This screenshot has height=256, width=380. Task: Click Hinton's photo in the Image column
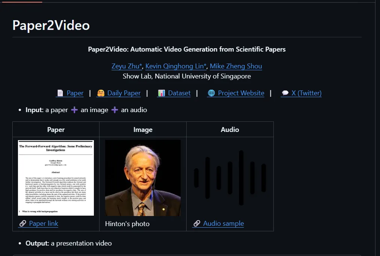(x=142, y=178)
